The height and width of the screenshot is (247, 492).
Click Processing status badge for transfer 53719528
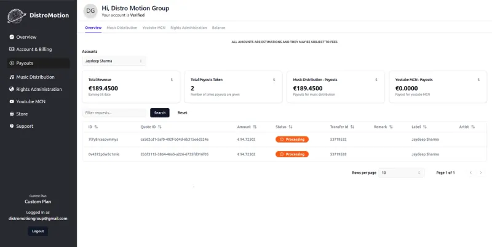[292, 154]
